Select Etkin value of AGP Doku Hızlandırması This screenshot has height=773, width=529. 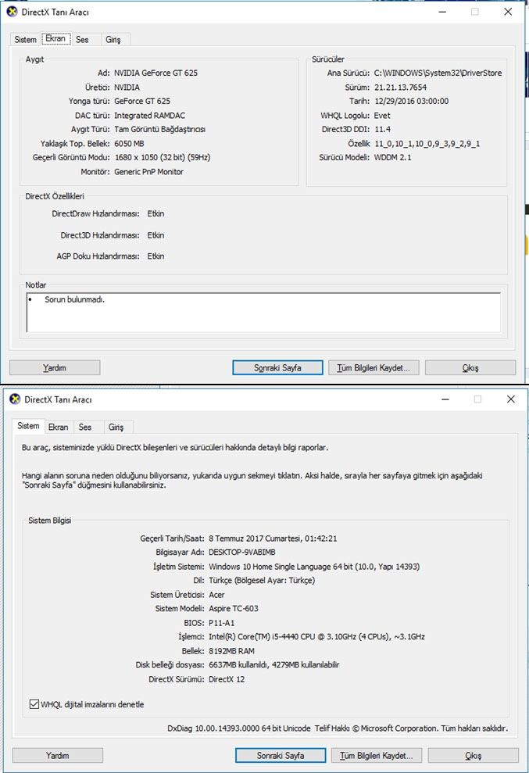click(155, 256)
